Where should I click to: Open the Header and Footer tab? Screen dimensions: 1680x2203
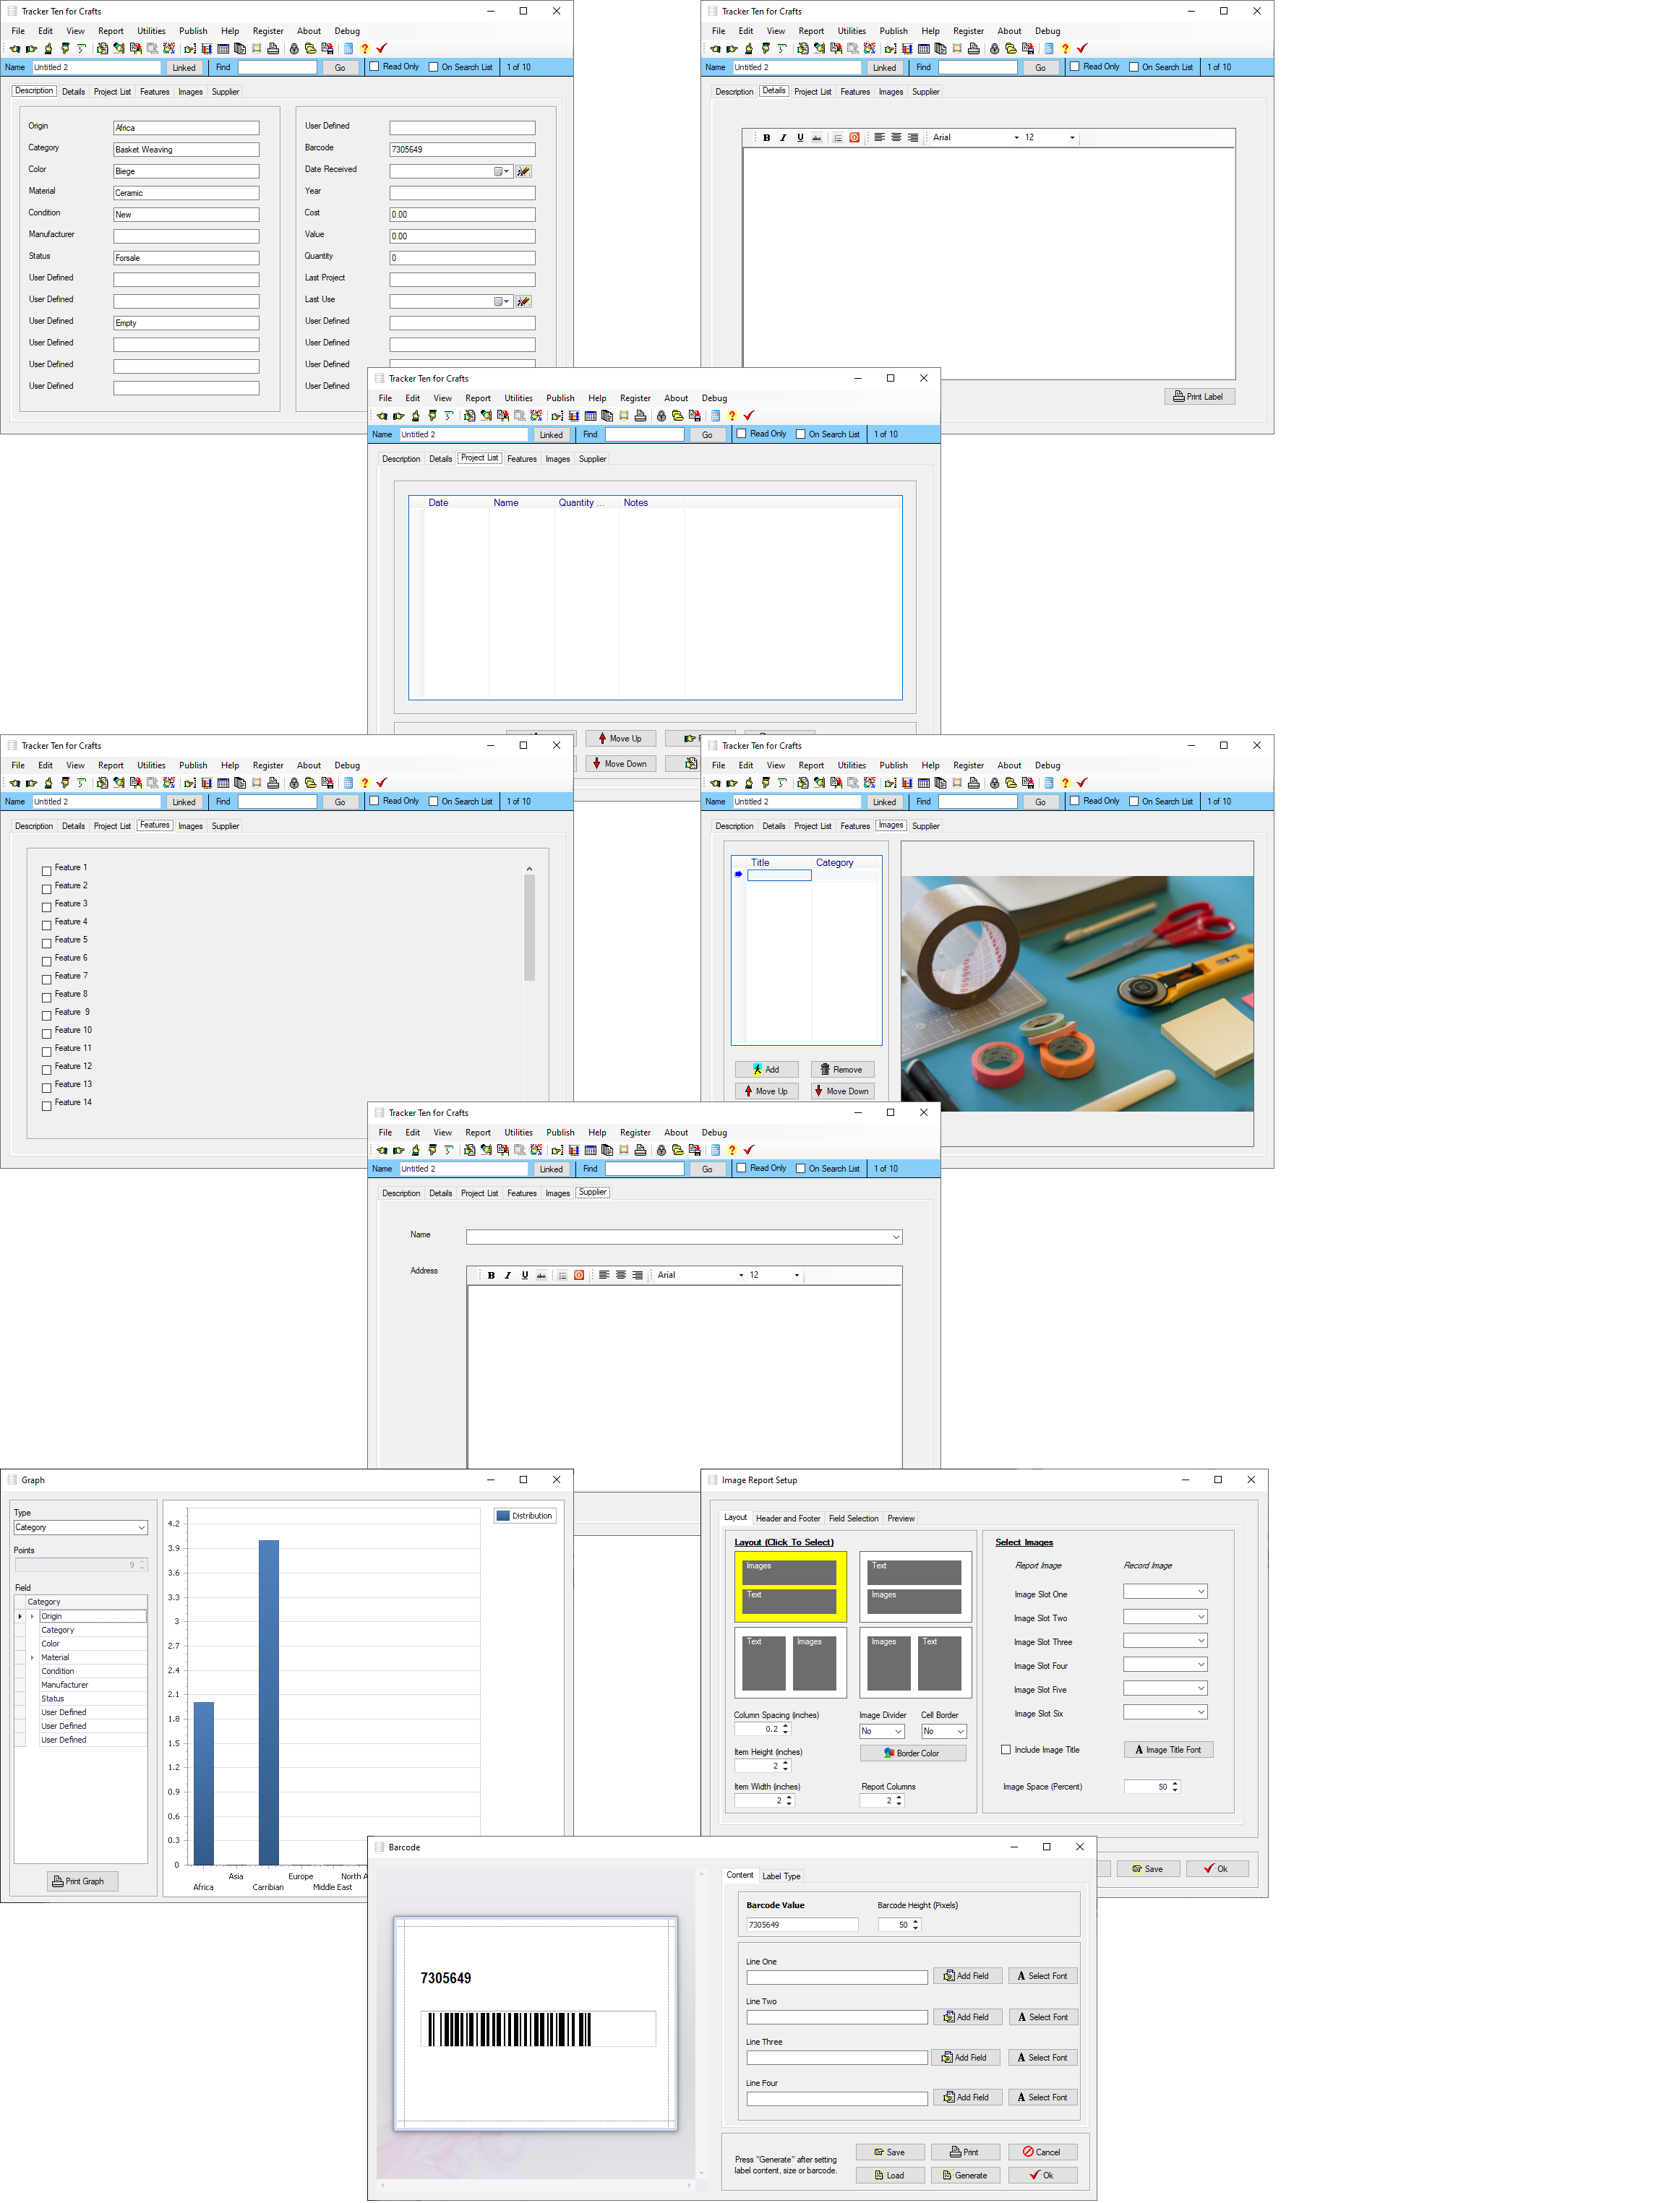(x=787, y=1519)
